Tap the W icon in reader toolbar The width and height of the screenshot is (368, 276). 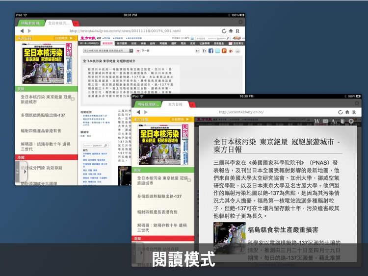pos(317,121)
